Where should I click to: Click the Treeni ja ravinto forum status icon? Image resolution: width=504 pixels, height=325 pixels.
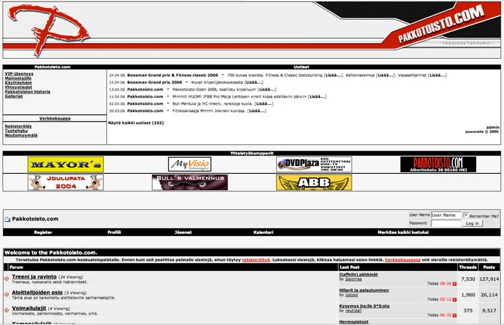pyautogui.click(x=7, y=278)
